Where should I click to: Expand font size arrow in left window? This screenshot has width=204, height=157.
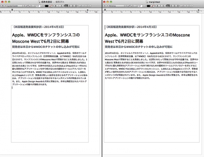tap(42, 6)
